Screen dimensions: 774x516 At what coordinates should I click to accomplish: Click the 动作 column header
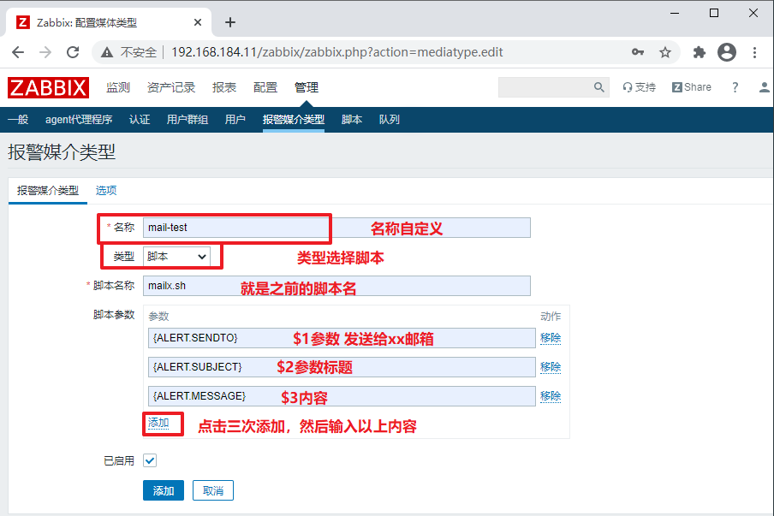[551, 317]
